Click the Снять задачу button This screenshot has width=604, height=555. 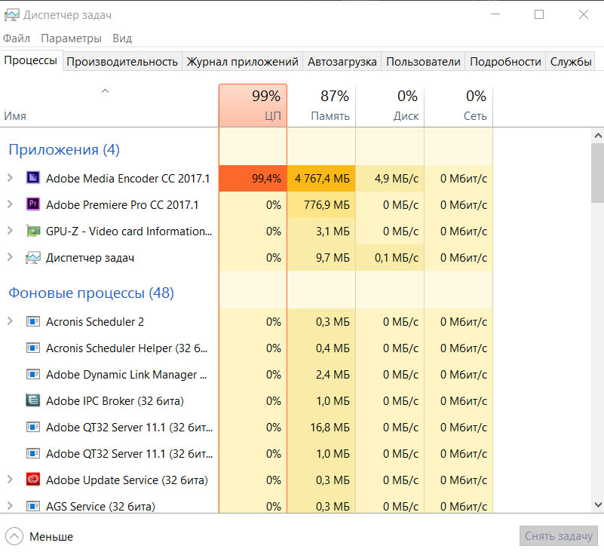coord(559,535)
